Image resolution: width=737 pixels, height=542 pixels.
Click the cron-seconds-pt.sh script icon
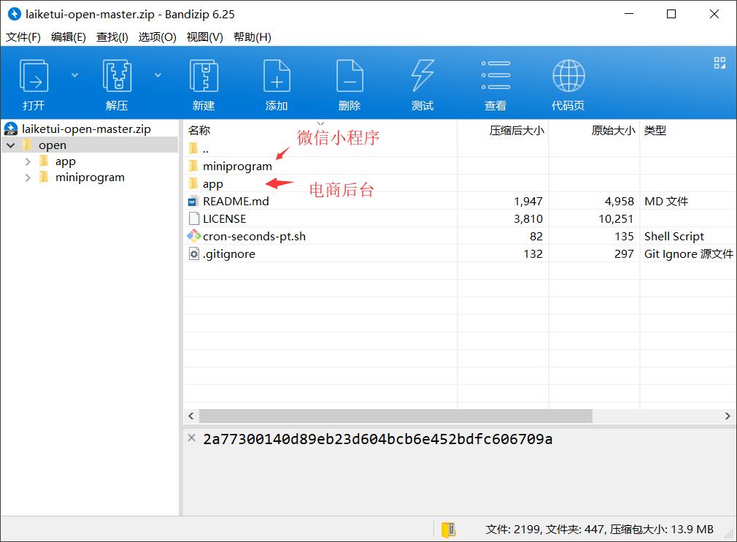coord(193,236)
